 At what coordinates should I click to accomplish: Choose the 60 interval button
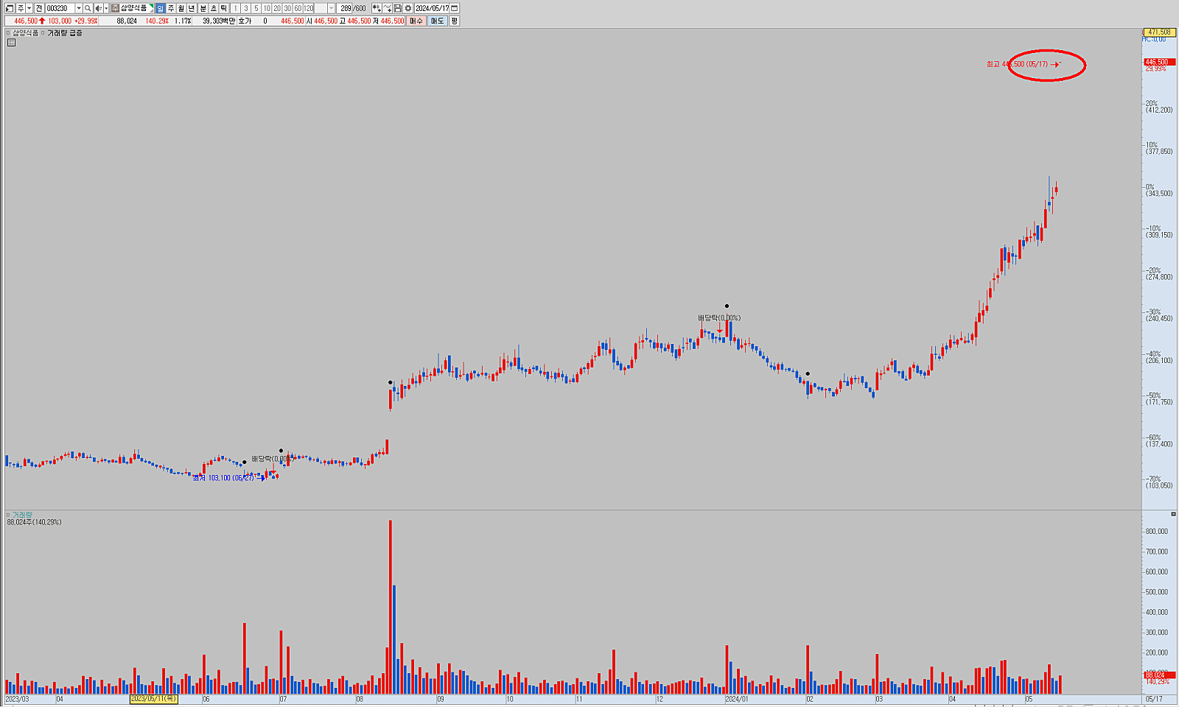coord(298,8)
